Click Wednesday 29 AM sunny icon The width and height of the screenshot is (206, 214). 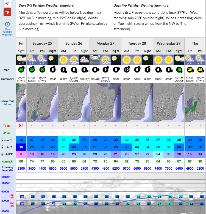tap(158, 60)
